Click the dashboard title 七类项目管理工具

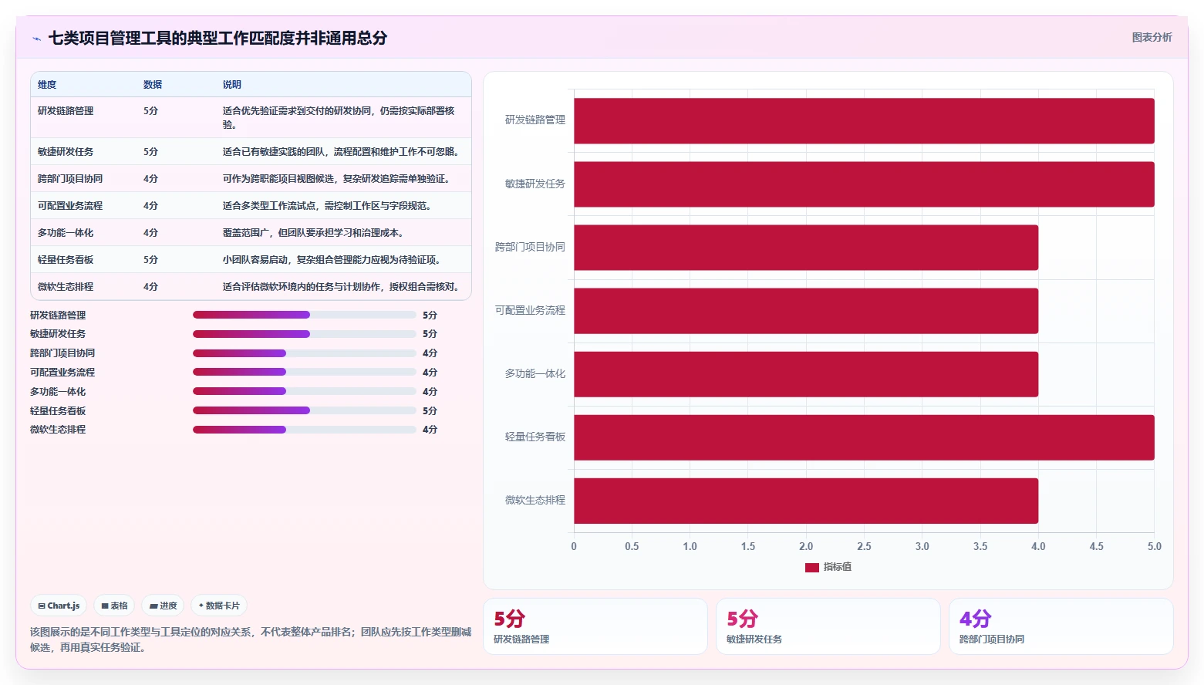coord(218,38)
